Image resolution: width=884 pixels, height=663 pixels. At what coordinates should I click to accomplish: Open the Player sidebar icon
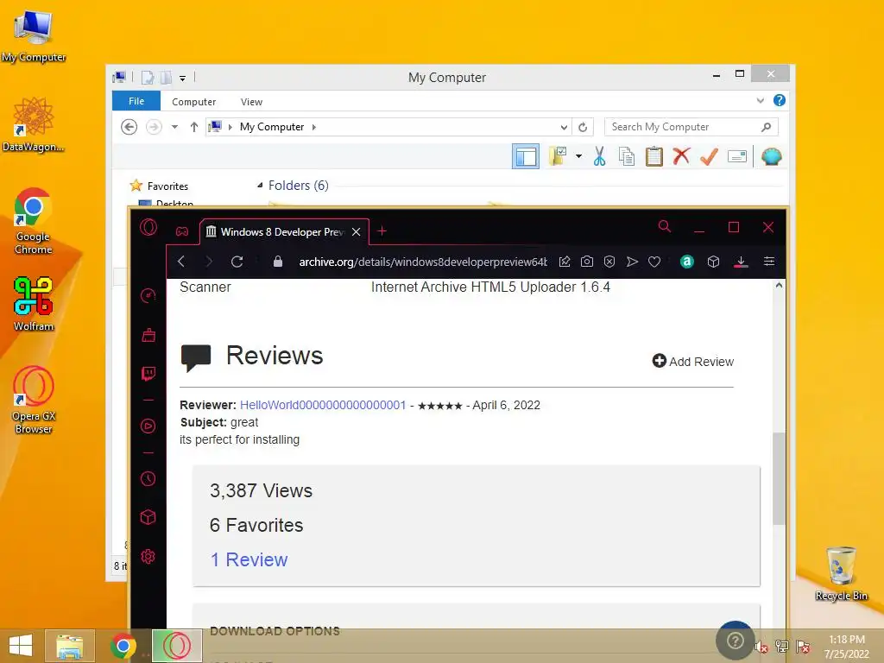pos(148,426)
